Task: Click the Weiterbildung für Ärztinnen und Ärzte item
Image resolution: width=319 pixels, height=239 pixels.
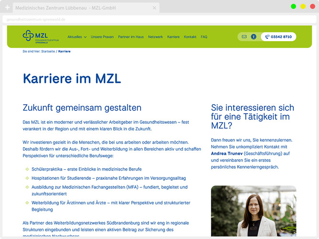Action: click(111, 206)
